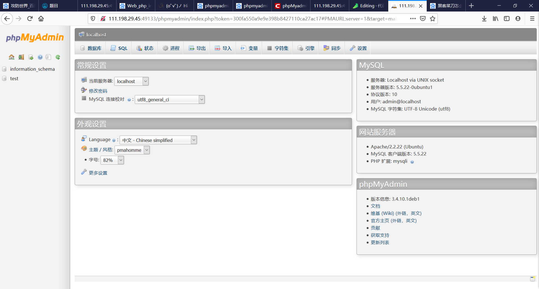539x289 pixels.
Task: Open the Query window icon in sidebar
Action: tap(31, 57)
